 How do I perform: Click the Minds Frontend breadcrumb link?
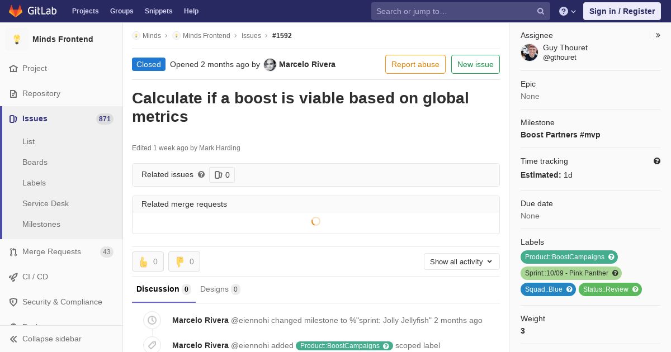[x=206, y=35]
